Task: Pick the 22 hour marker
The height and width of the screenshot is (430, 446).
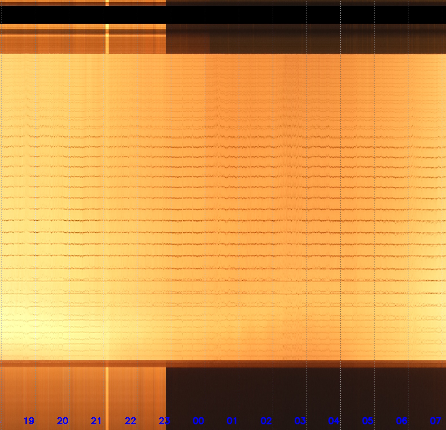Action: point(130,421)
